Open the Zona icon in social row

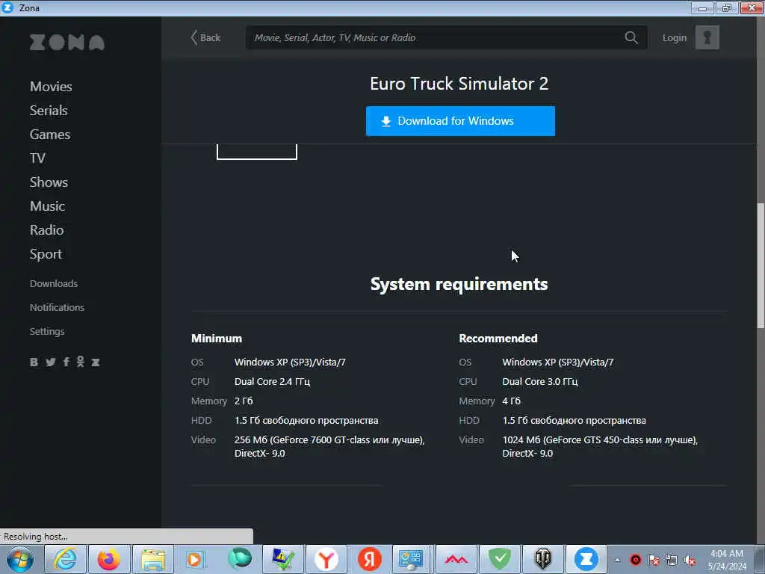(96, 362)
